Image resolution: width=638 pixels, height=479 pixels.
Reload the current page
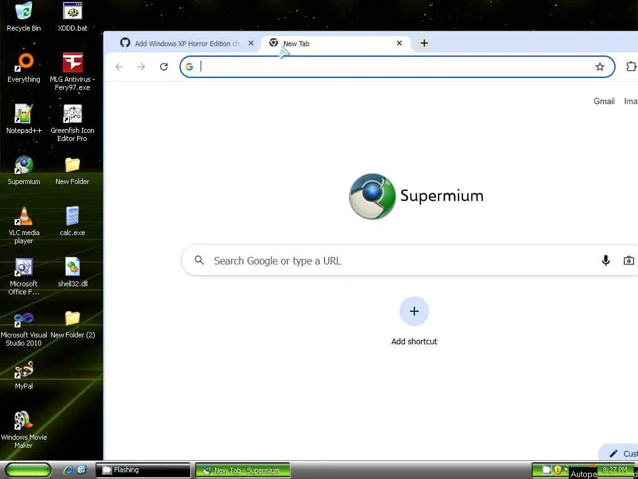[x=164, y=67]
